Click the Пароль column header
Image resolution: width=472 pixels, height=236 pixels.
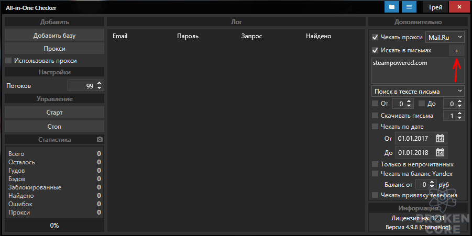188,36
